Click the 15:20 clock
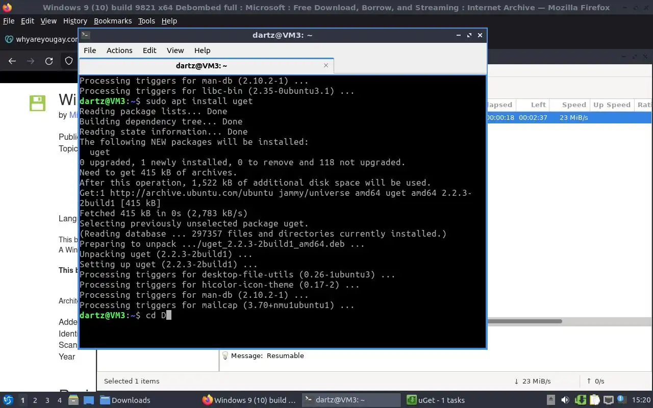The height and width of the screenshot is (408, 653). coord(641,400)
